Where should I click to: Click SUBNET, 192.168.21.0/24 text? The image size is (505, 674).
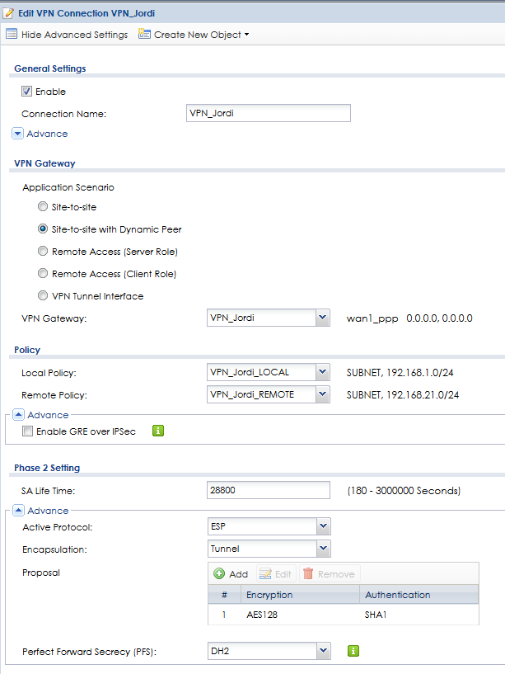point(402,394)
